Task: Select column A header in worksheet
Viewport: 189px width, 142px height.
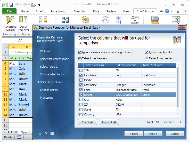Action: tap(13, 47)
